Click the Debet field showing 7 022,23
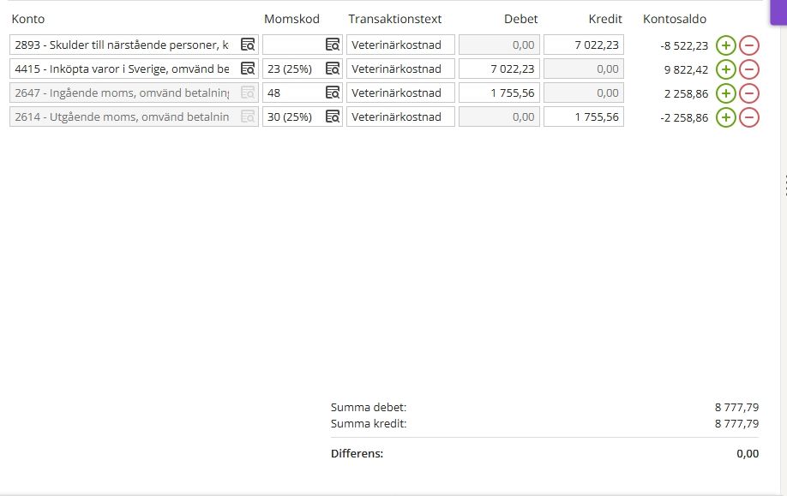This screenshot has width=787, height=496. (497, 69)
